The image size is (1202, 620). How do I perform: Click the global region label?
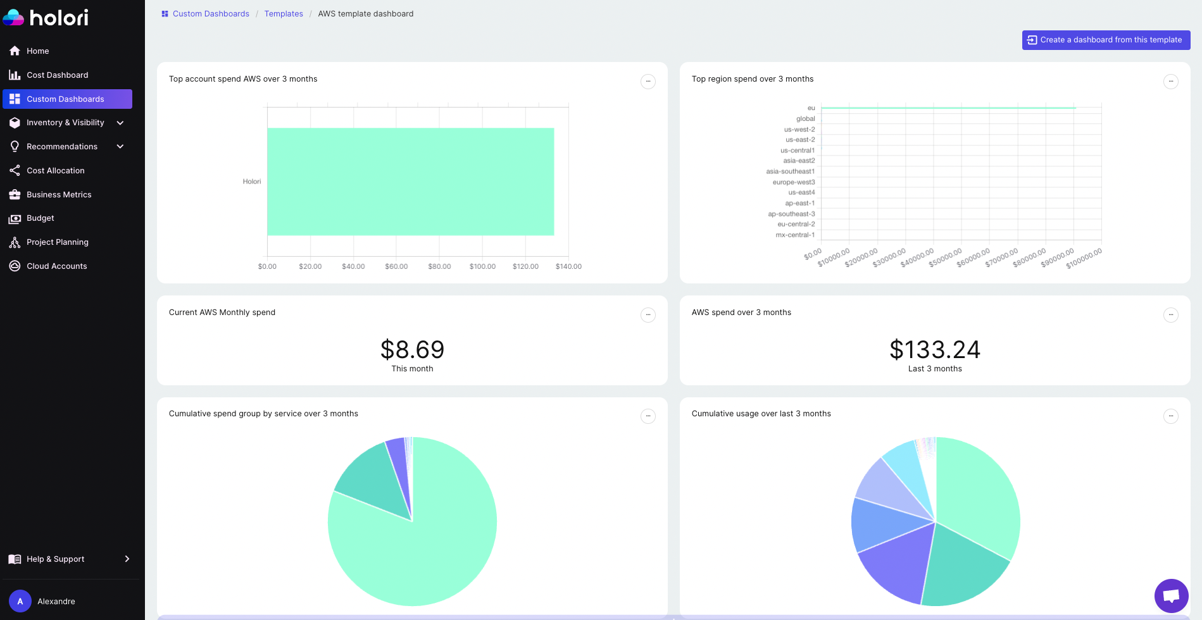pyautogui.click(x=806, y=119)
